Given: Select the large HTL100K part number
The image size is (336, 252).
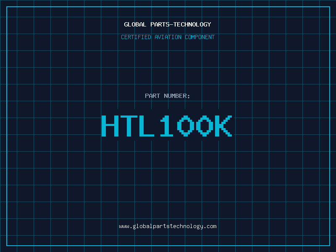Looking at the screenshot, I should click(166, 126).
